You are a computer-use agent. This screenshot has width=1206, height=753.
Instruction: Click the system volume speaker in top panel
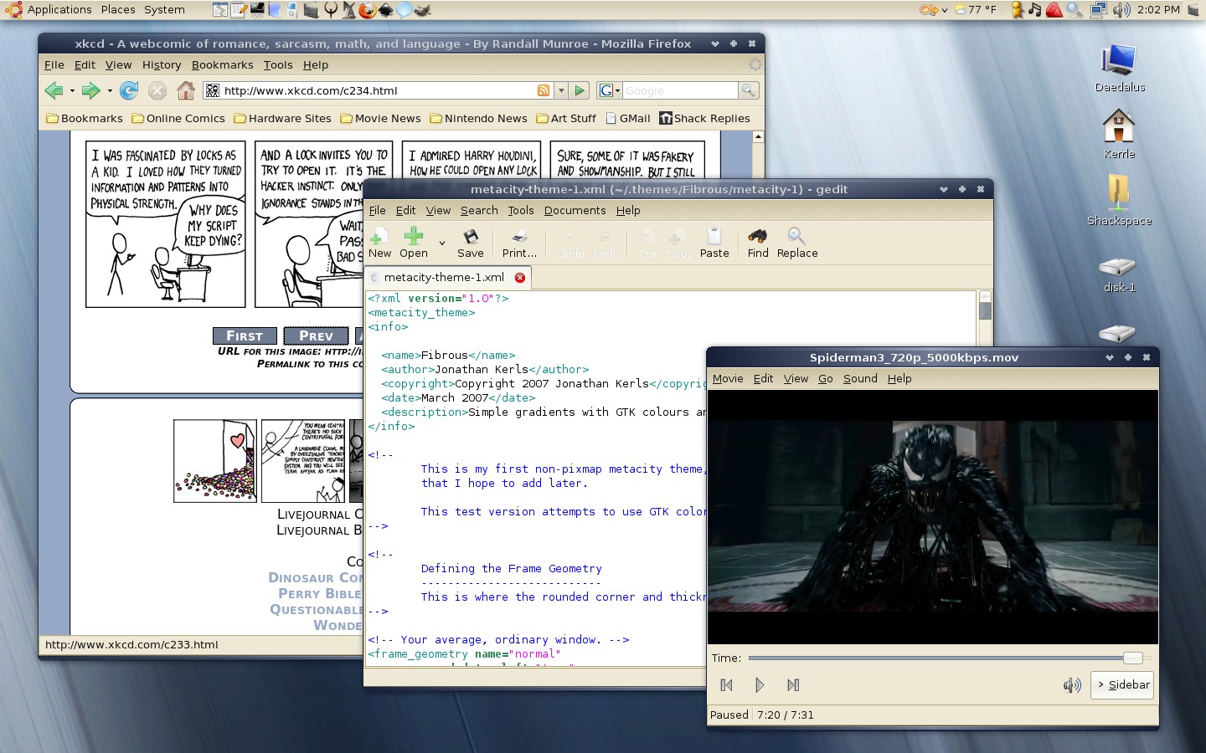[x=1121, y=10]
